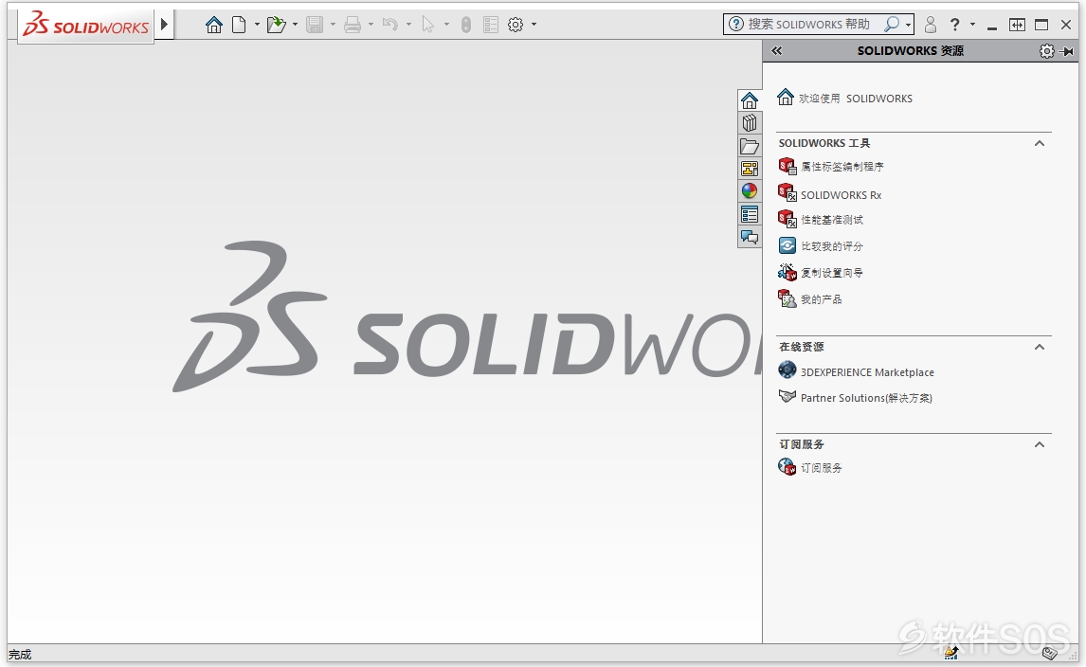Image resolution: width=1086 pixels, height=667 pixels.
Task: Click the SOLIDWORKS logo
Action: [x=86, y=25]
